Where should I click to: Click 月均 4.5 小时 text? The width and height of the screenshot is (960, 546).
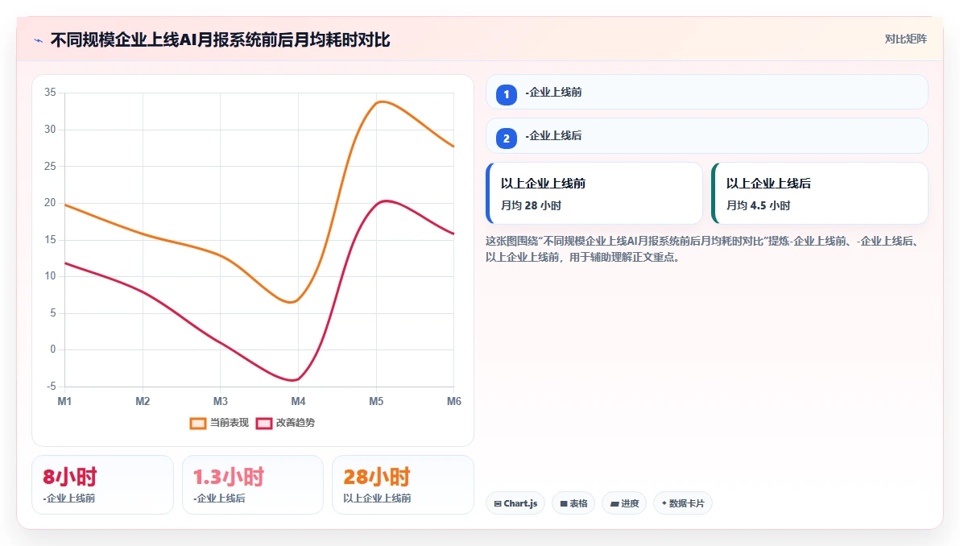758,205
